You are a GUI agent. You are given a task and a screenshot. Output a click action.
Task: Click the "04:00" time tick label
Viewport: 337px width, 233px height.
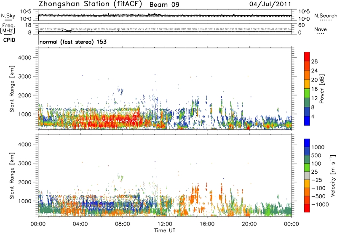[80, 224]
